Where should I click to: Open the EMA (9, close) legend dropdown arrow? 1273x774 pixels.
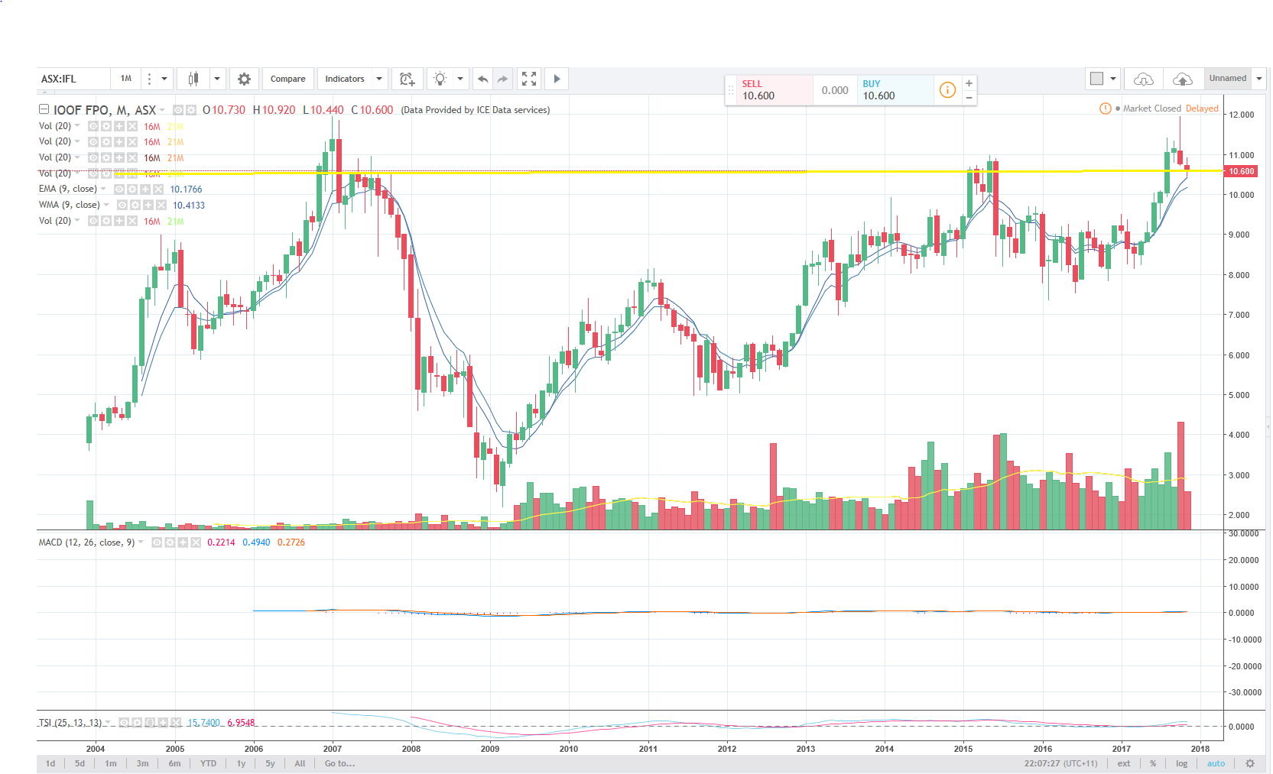tap(104, 189)
